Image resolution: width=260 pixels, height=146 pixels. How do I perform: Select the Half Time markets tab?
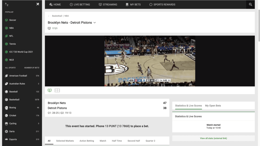coord(117,141)
